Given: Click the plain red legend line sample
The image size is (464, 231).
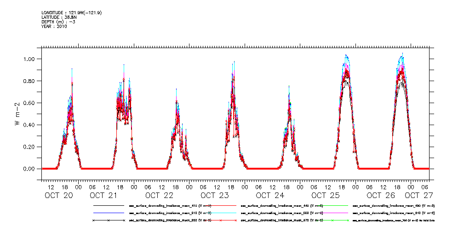Looking at the screenshot, I should click(220, 205).
